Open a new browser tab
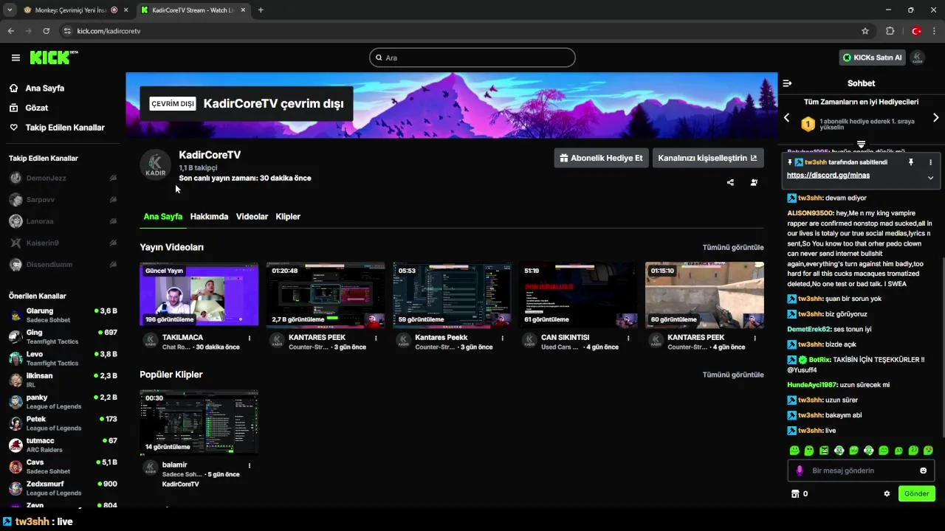This screenshot has height=531, width=945. (261, 10)
